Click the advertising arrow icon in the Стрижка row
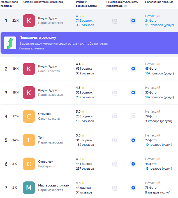This screenshot has height=198, width=178. coord(115,116)
